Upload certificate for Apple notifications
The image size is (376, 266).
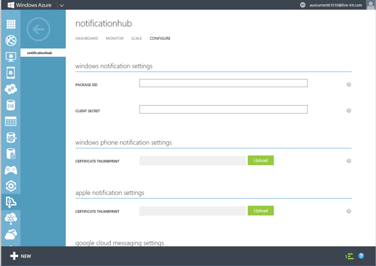[x=261, y=211]
